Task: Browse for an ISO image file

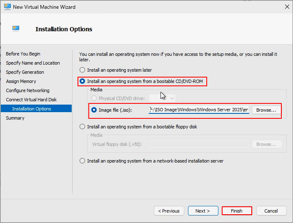Action: 266,110
